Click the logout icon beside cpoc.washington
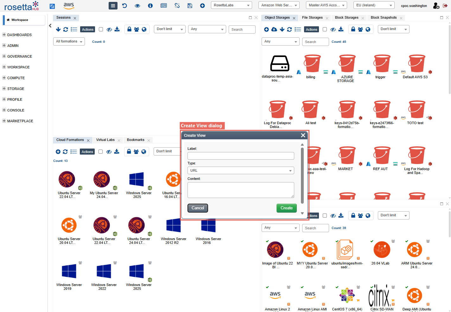451x312 pixels. [x=445, y=5]
